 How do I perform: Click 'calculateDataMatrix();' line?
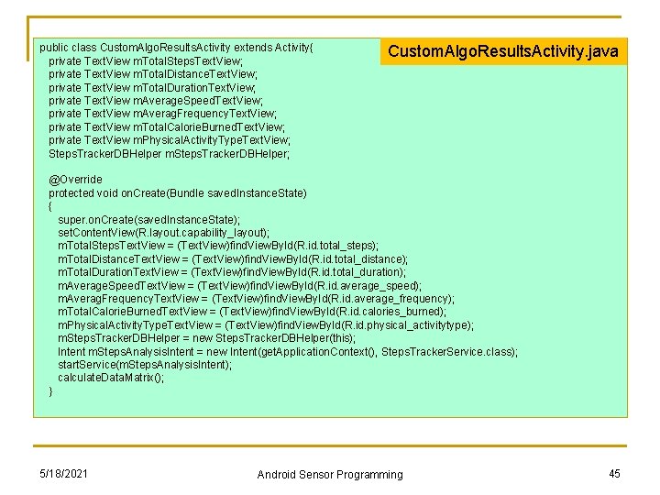[111, 378]
